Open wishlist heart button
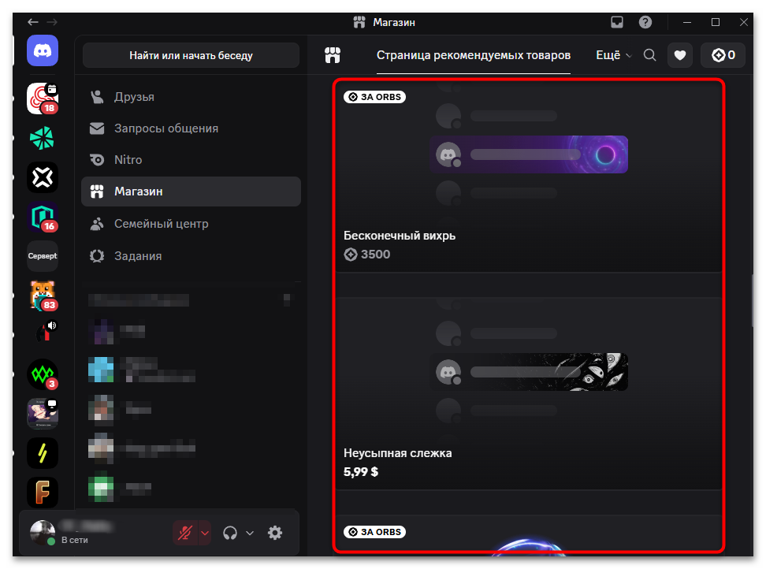766x569 pixels. click(680, 55)
